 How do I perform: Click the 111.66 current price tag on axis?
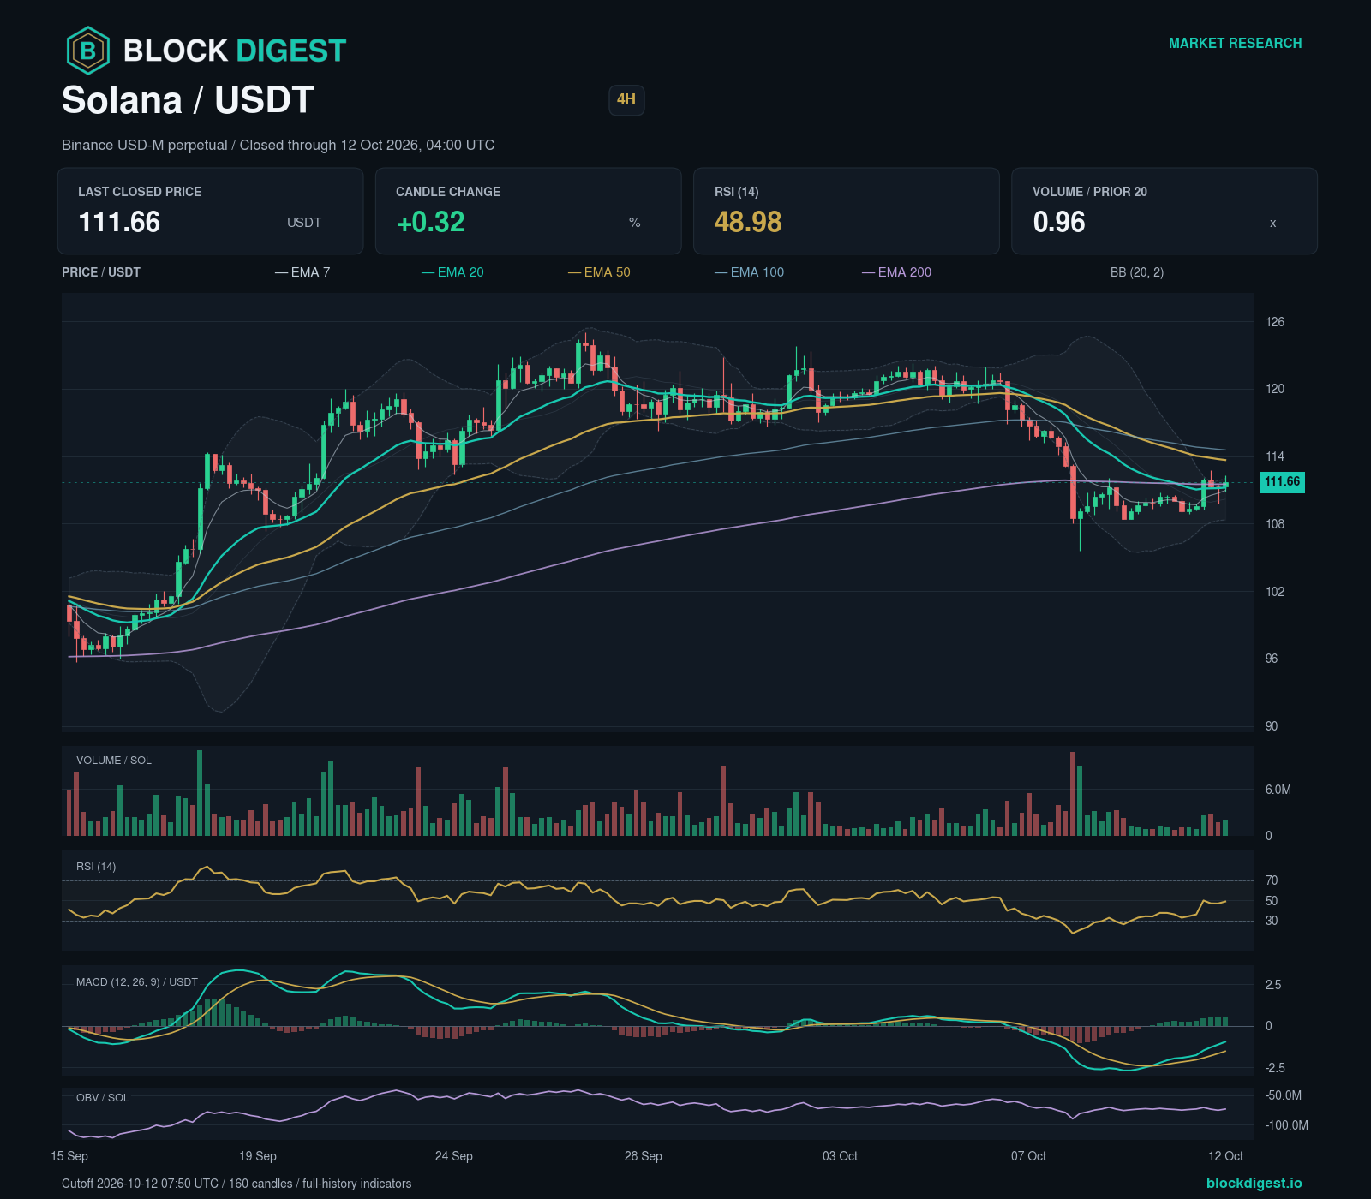pyautogui.click(x=1282, y=481)
